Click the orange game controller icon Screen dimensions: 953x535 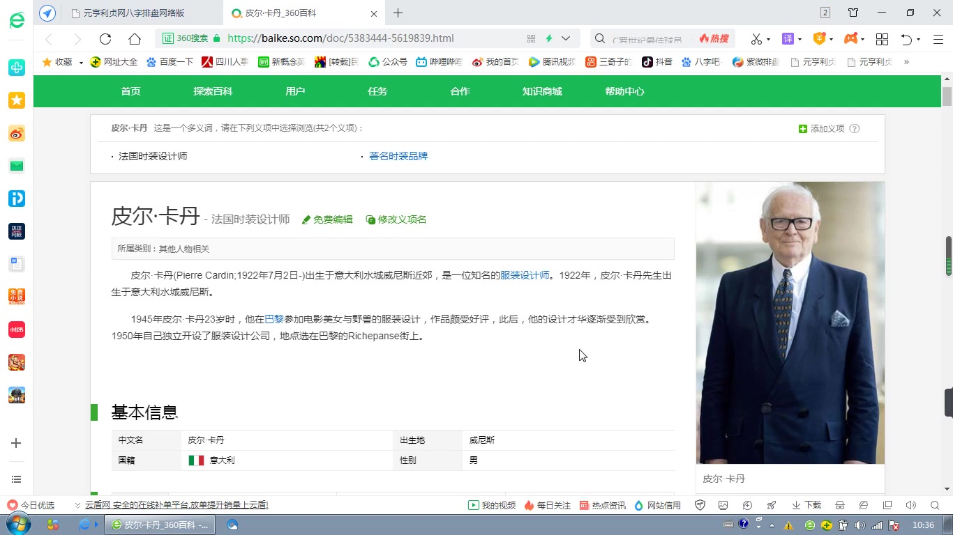click(850, 39)
